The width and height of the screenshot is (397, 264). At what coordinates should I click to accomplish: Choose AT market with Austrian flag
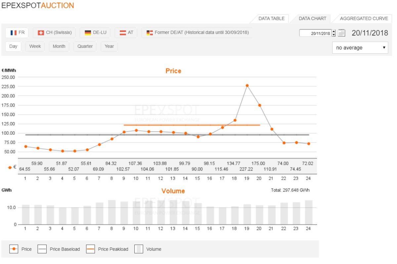click(x=126, y=33)
